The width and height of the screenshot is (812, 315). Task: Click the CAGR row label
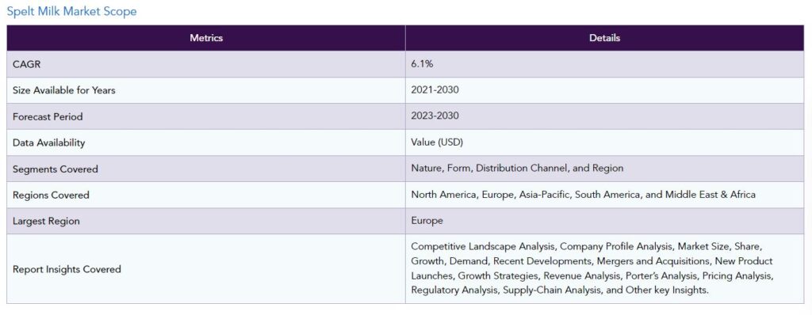(26, 64)
